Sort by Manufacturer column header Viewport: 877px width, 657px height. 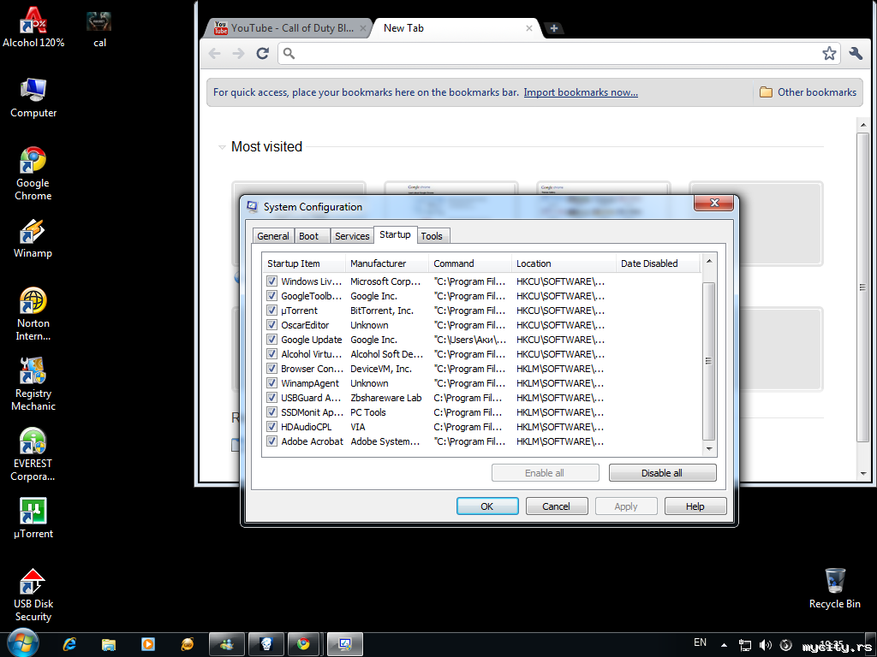pyautogui.click(x=387, y=263)
